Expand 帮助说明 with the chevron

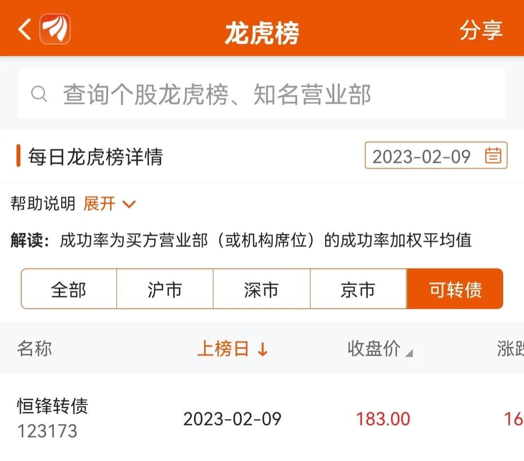tap(129, 204)
